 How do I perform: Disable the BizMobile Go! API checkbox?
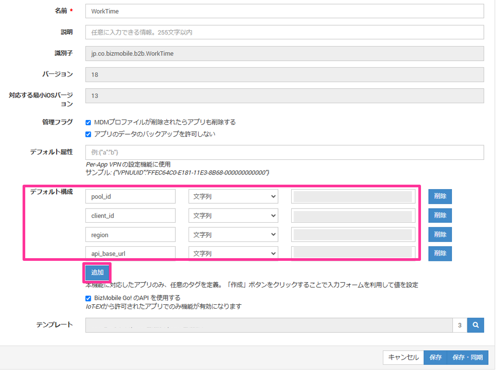(89, 298)
